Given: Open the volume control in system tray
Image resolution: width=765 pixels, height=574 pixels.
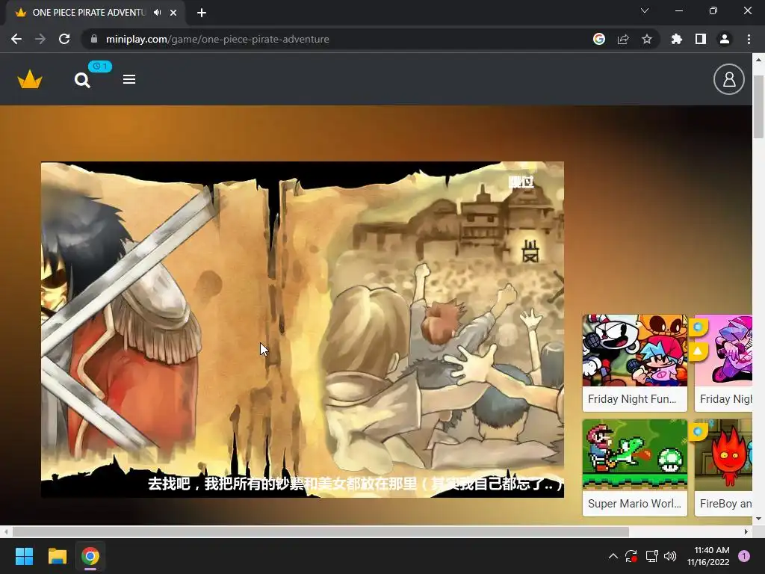Looking at the screenshot, I should click(670, 556).
